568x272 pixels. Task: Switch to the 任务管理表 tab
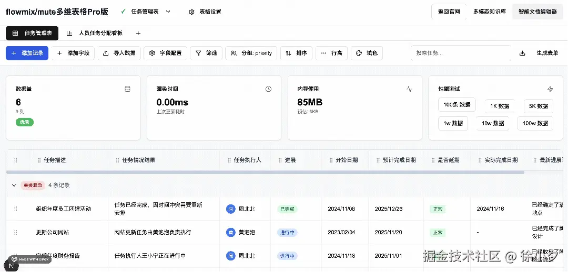pyautogui.click(x=32, y=33)
